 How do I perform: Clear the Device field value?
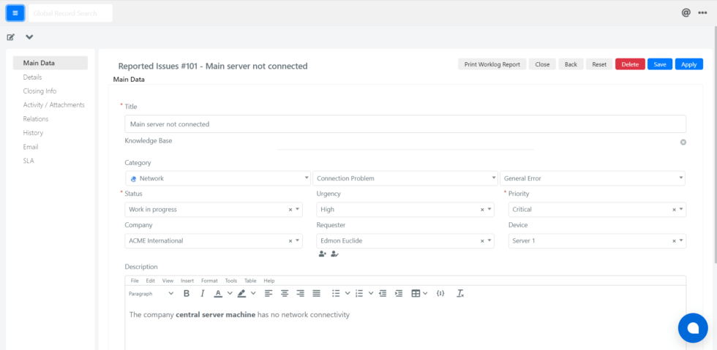pyautogui.click(x=674, y=240)
